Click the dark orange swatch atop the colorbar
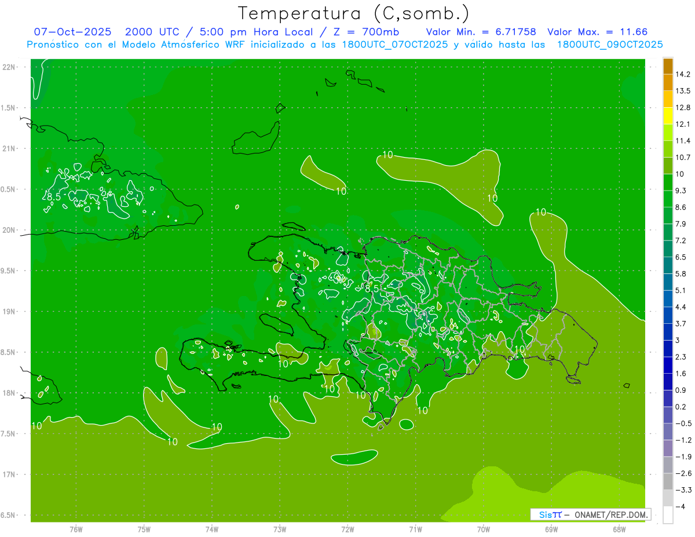This screenshot has width=695, height=537. [668, 66]
